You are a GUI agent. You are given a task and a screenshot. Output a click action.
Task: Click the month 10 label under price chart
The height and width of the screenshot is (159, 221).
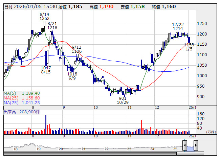[x=96, y=108]
